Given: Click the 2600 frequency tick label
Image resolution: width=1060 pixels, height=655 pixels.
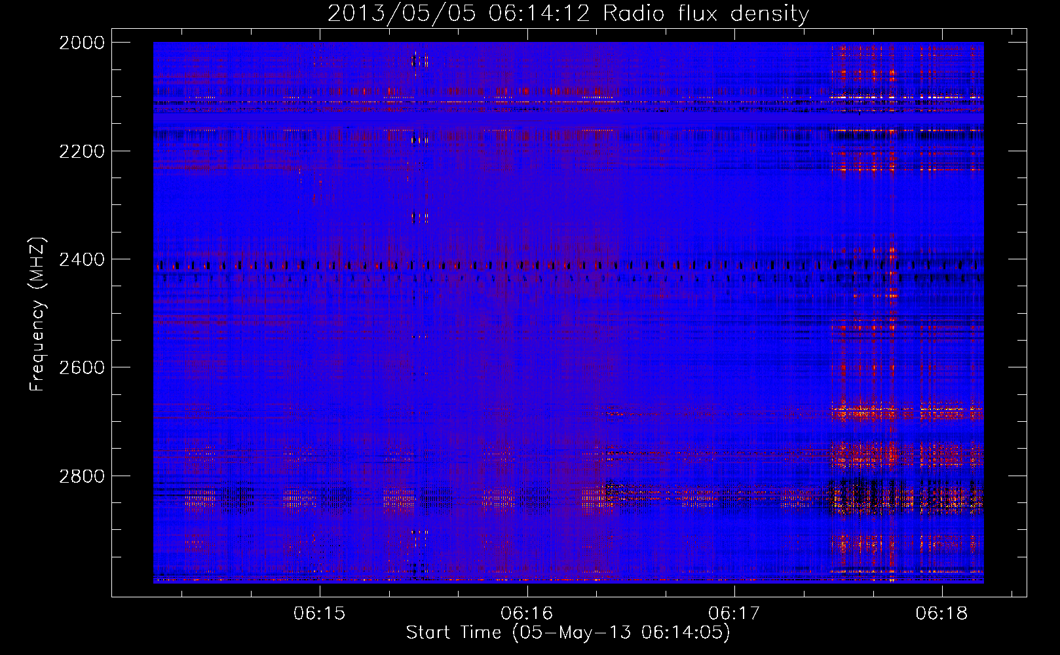Looking at the screenshot, I should pos(82,367).
